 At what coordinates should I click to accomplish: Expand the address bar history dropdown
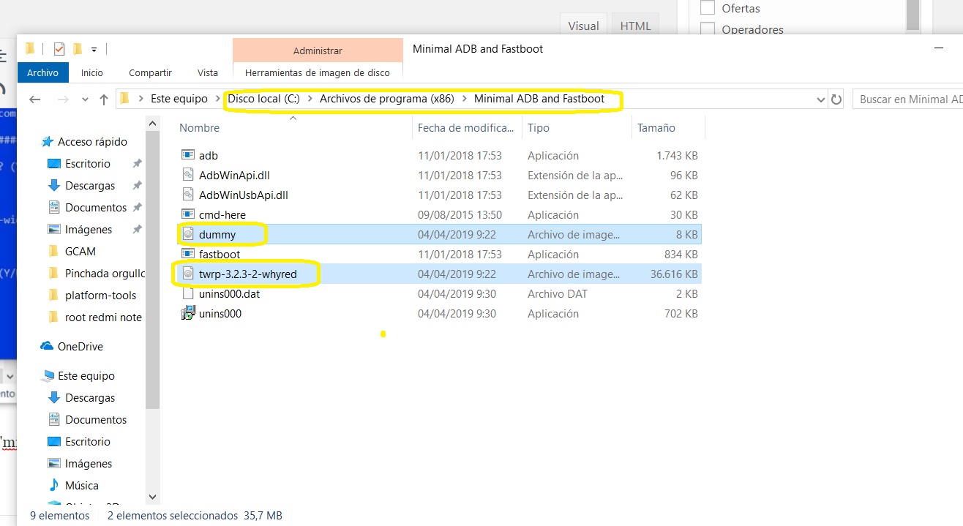click(x=820, y=99)
